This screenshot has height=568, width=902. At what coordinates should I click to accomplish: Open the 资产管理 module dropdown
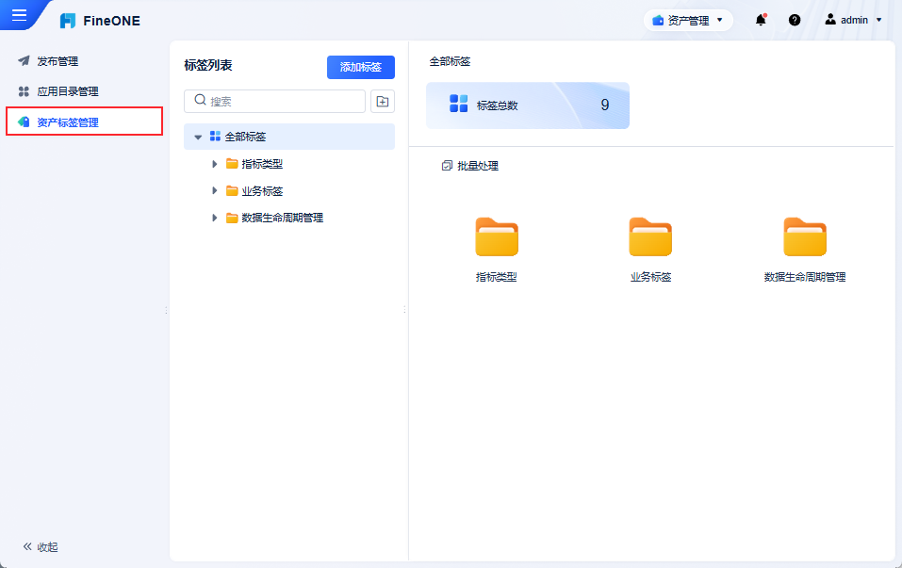(688, 21)
